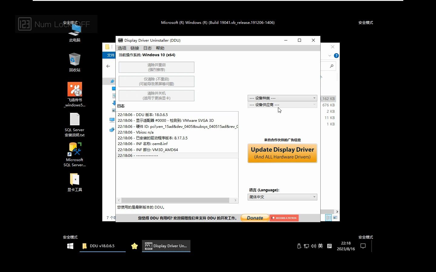Click the 清除并重启 button
The image size is (436, 272).
157,67
